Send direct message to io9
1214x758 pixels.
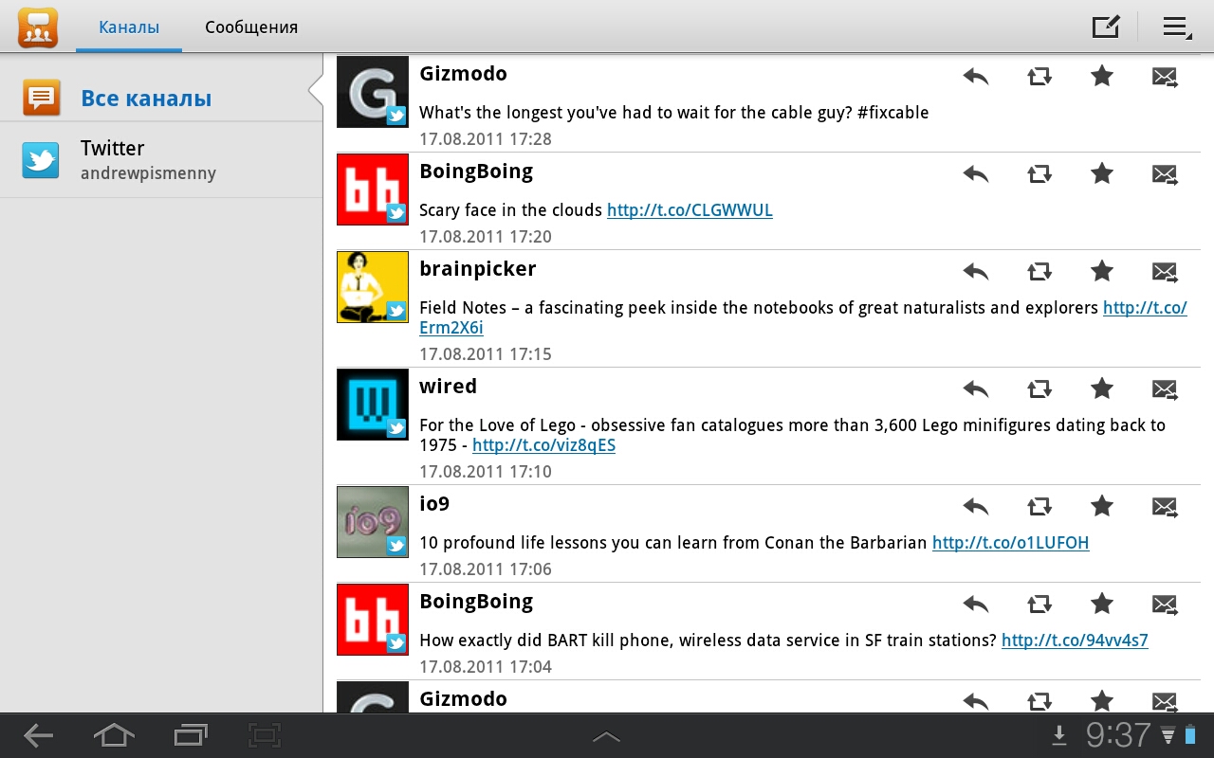(1165, 507)
